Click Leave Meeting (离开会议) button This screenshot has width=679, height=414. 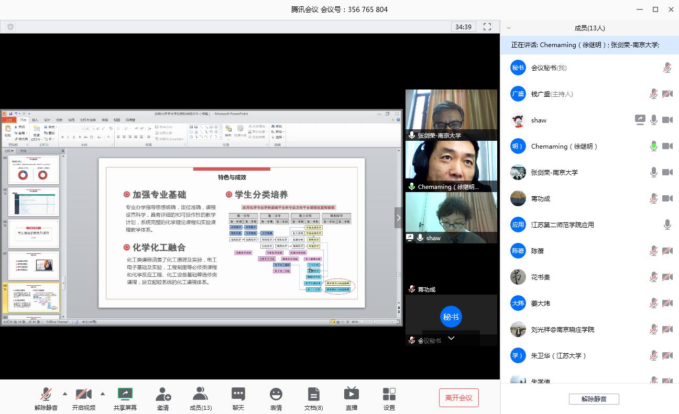(x=458, y=398)
